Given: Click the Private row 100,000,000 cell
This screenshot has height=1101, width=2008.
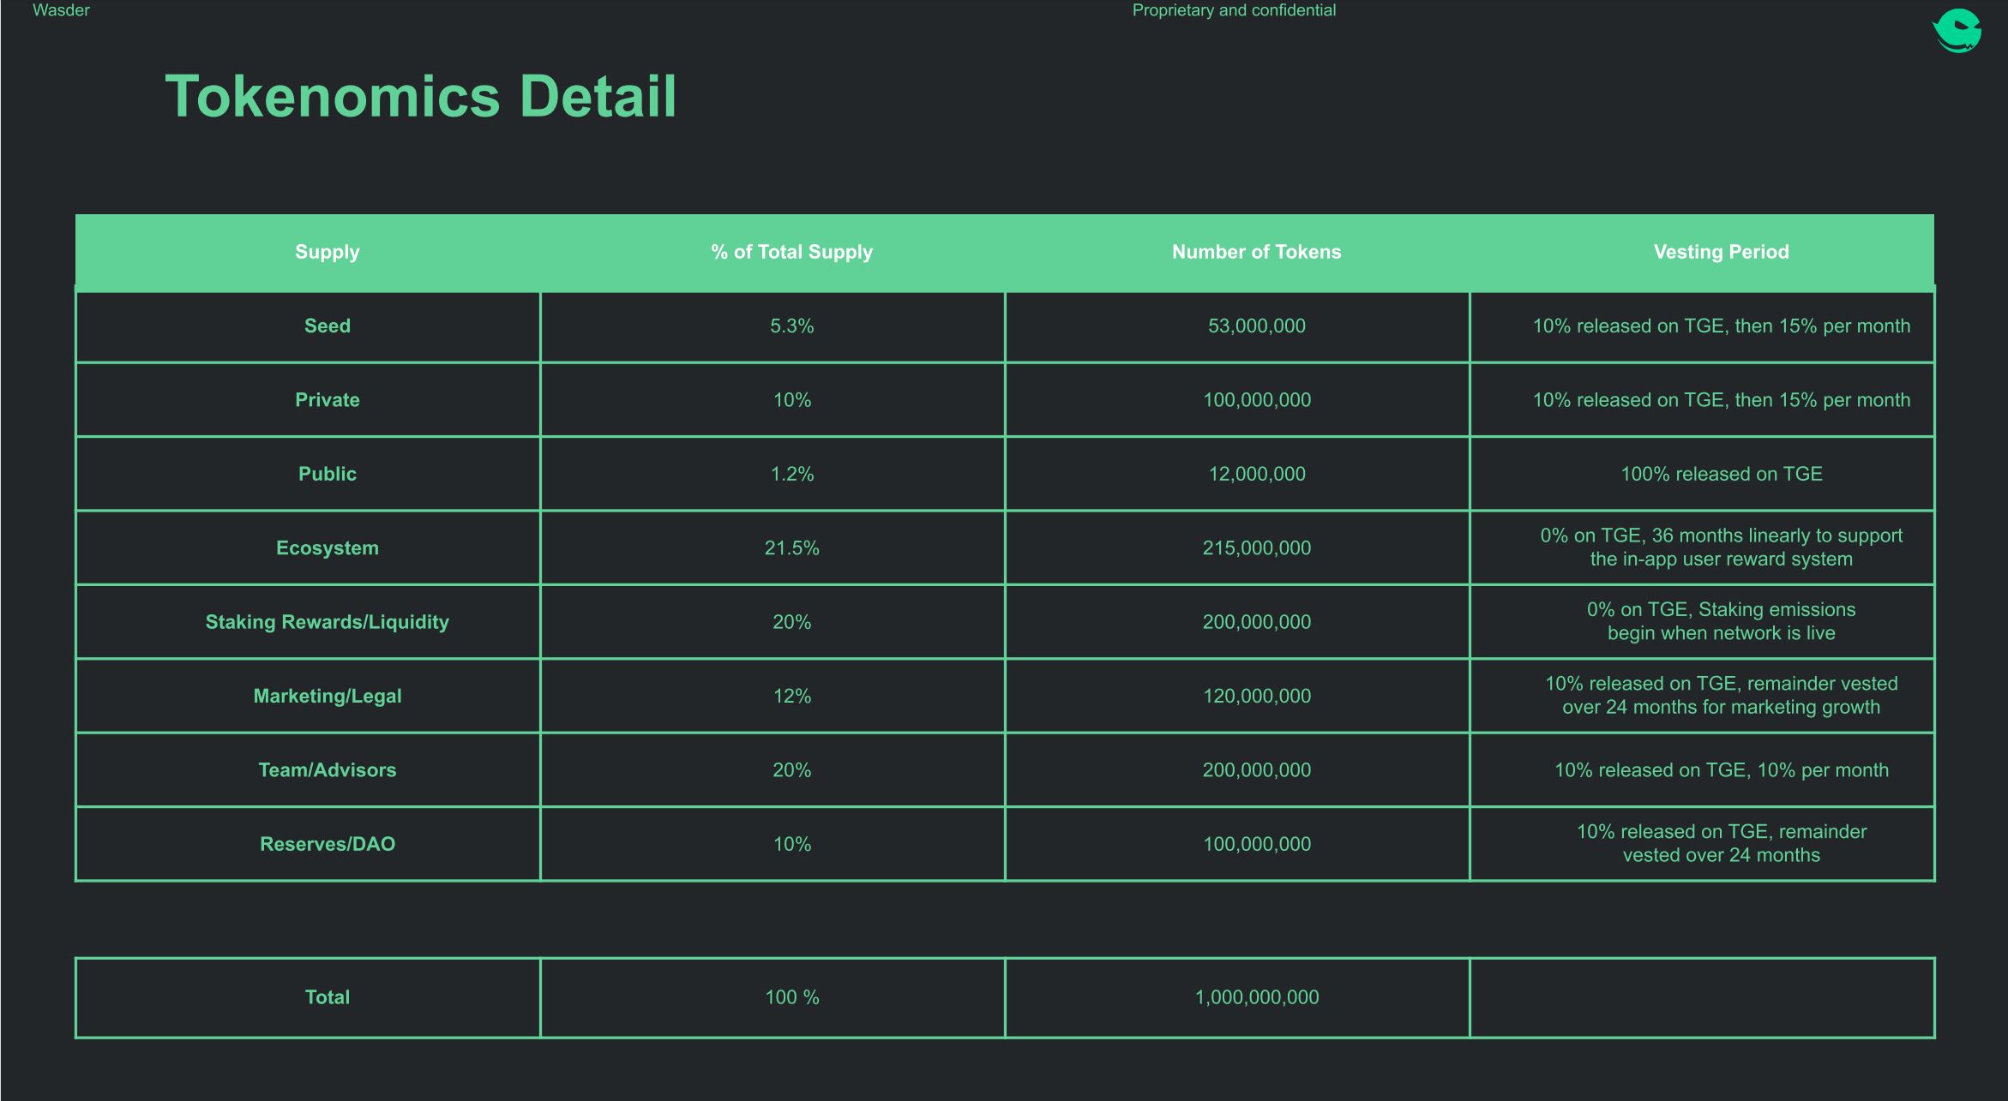Looking at the screenshot, I should 1257,400.
